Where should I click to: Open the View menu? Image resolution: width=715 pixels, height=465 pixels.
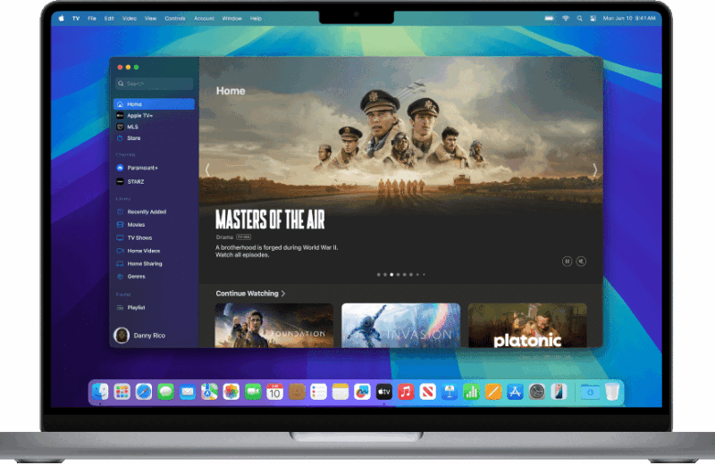click(x=150, y=19)
